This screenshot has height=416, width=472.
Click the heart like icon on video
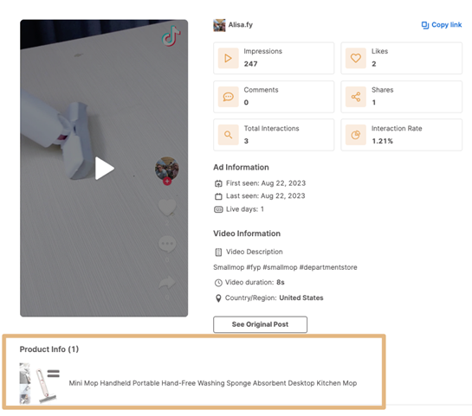(167, 208)
